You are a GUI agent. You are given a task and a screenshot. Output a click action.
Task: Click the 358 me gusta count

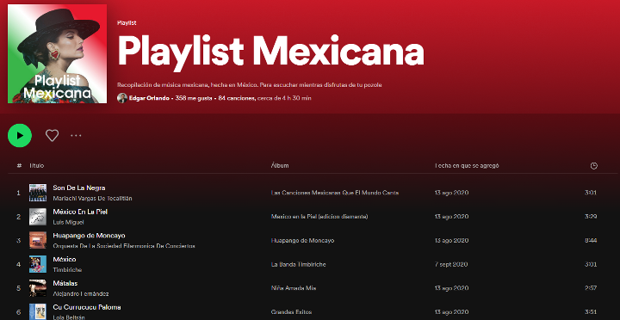pos(193,98)
